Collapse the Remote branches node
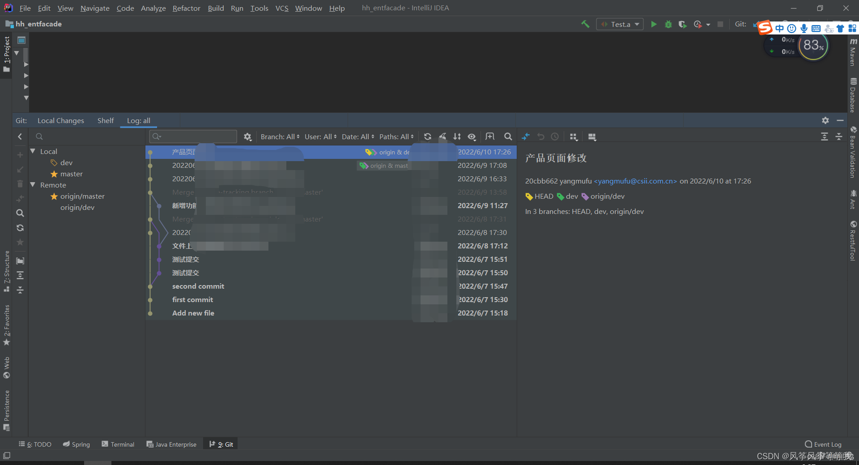Screen dimensions: 859x465 pos(33,185)
